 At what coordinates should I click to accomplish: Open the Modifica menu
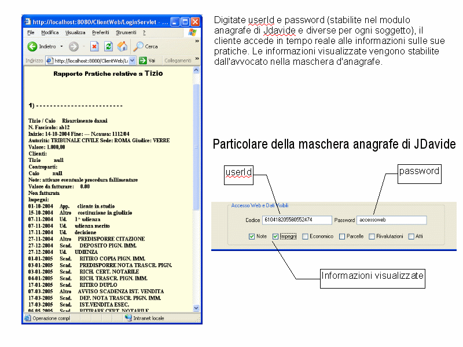(50, 32)
